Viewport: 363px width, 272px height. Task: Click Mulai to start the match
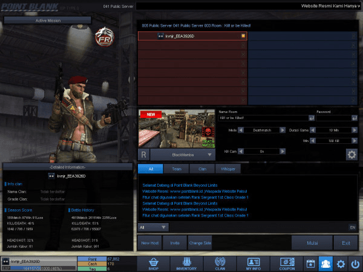312,243
